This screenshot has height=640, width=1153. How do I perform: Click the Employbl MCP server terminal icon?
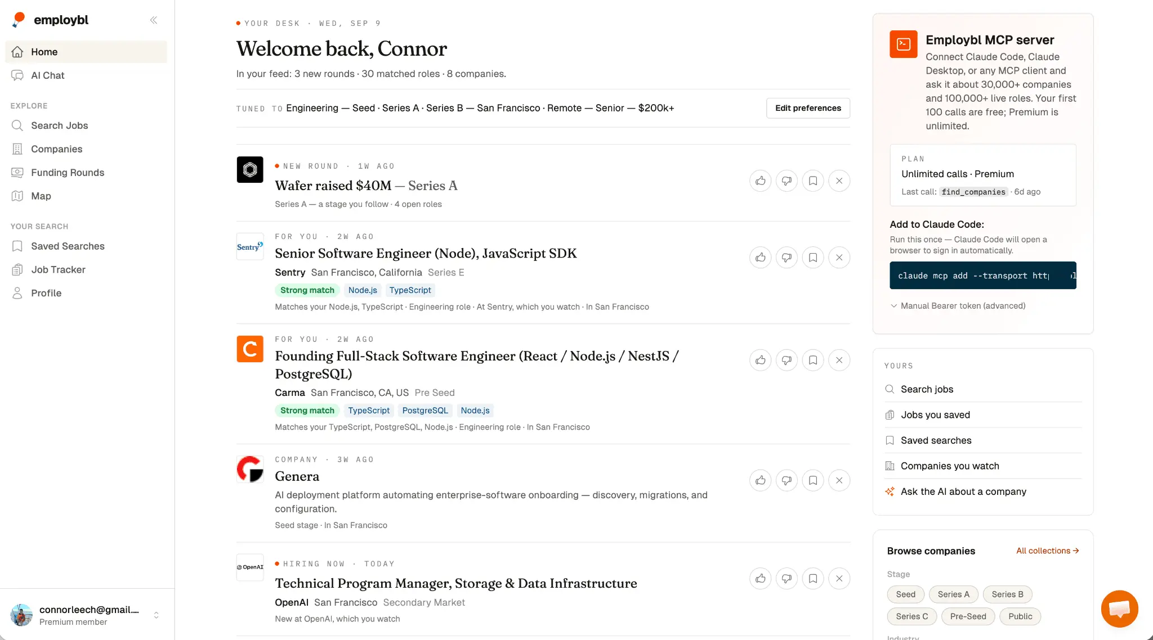pyautogui.click(x=904, y=44)
